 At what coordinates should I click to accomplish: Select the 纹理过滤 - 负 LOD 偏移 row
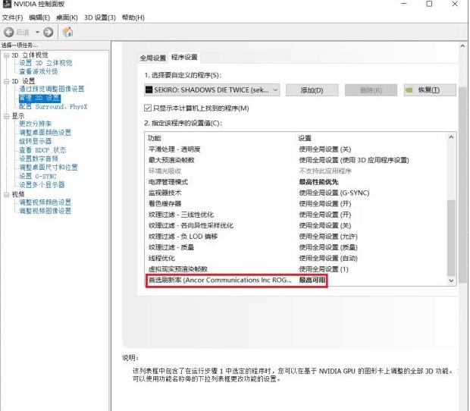[296, 237]
